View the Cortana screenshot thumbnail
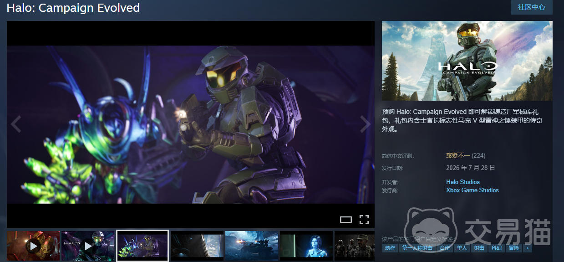The height and width of the screenshot is (262, 564). [x=306, y=246]
